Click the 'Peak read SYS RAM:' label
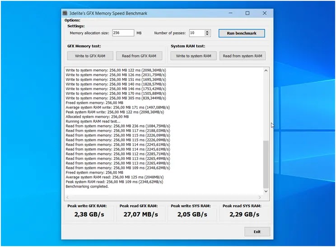This screenshot has width=336, height=247. tap(242, 206)
